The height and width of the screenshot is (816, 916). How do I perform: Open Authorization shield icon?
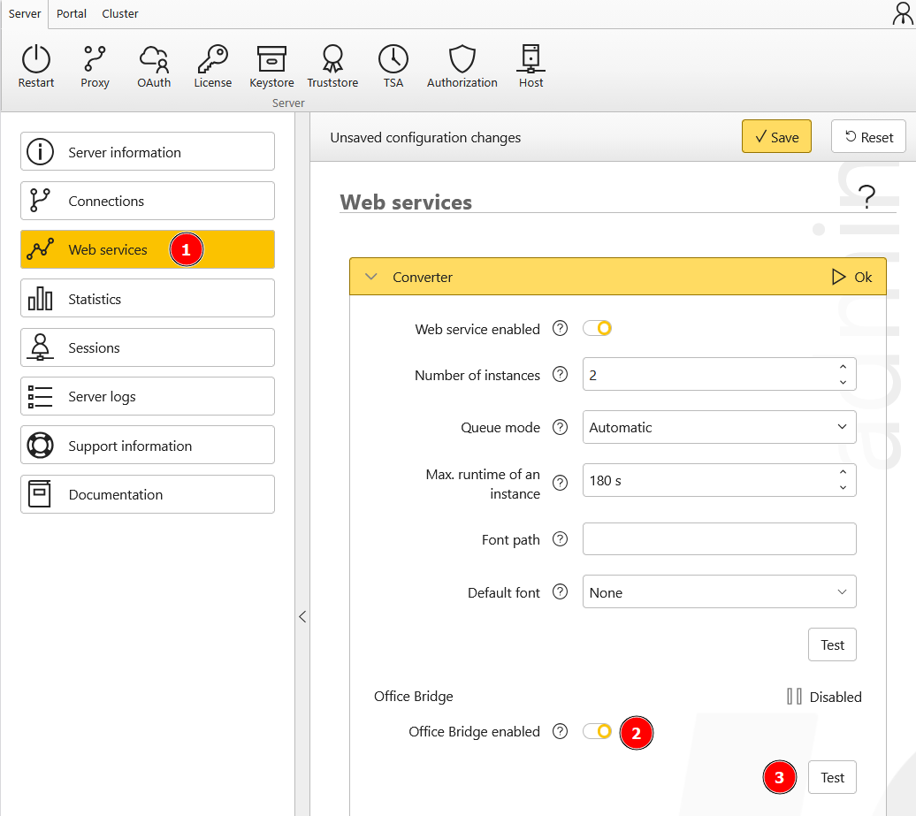(x=462, y=60)
